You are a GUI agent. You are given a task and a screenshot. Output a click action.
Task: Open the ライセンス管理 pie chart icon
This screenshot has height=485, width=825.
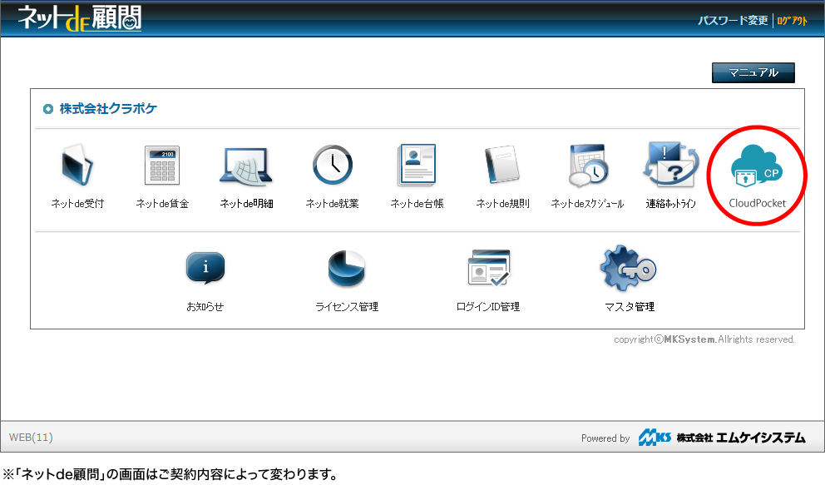click(x=346, y=268)
